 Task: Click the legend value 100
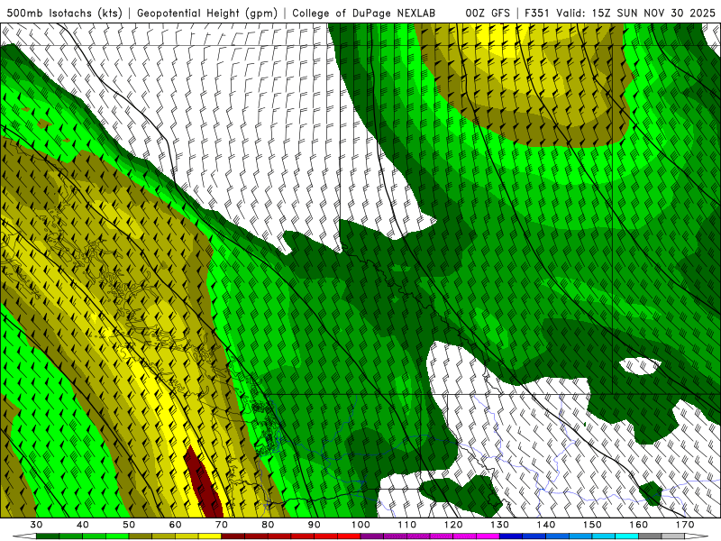(x=360, y=525)
